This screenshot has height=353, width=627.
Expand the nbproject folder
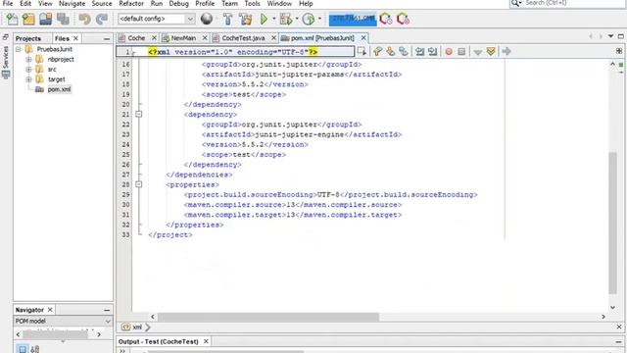point(28,59)
